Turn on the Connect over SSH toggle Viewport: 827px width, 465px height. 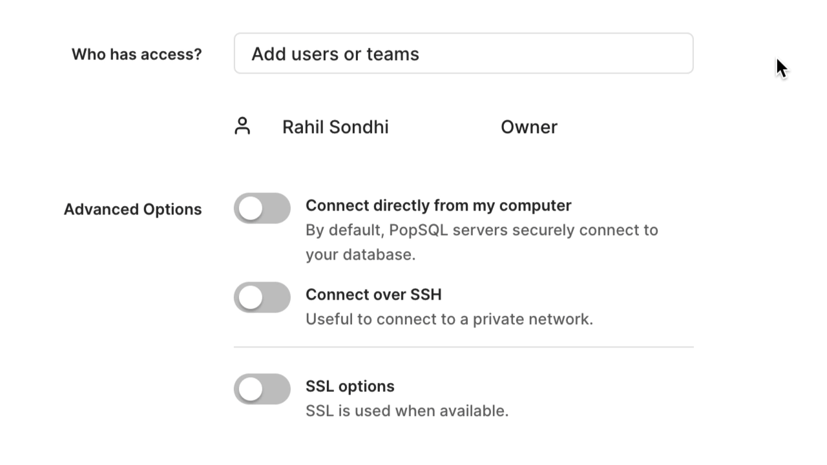coord(262,297)
